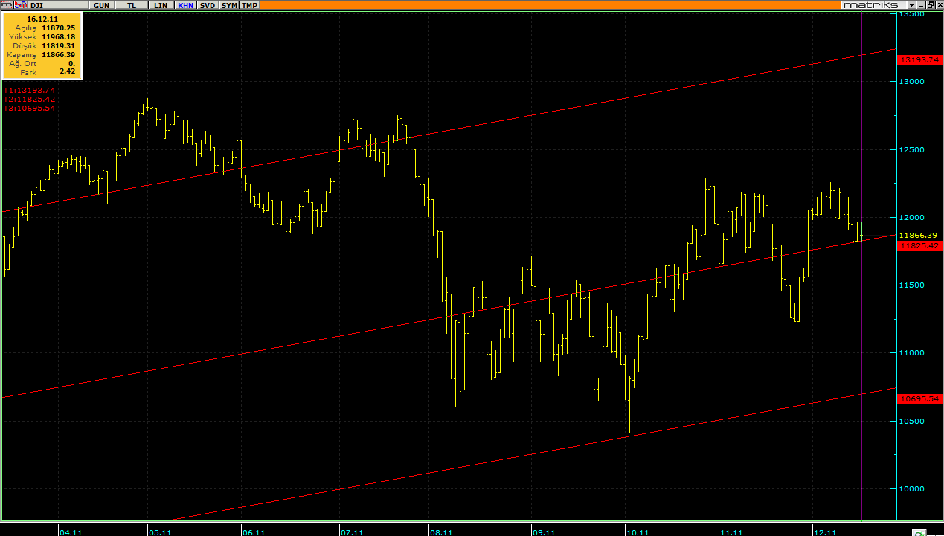
Task: Click the SYM button
Action: pos(229,5)
